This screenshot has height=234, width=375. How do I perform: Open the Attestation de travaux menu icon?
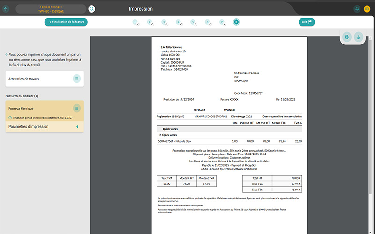(77, 79)
